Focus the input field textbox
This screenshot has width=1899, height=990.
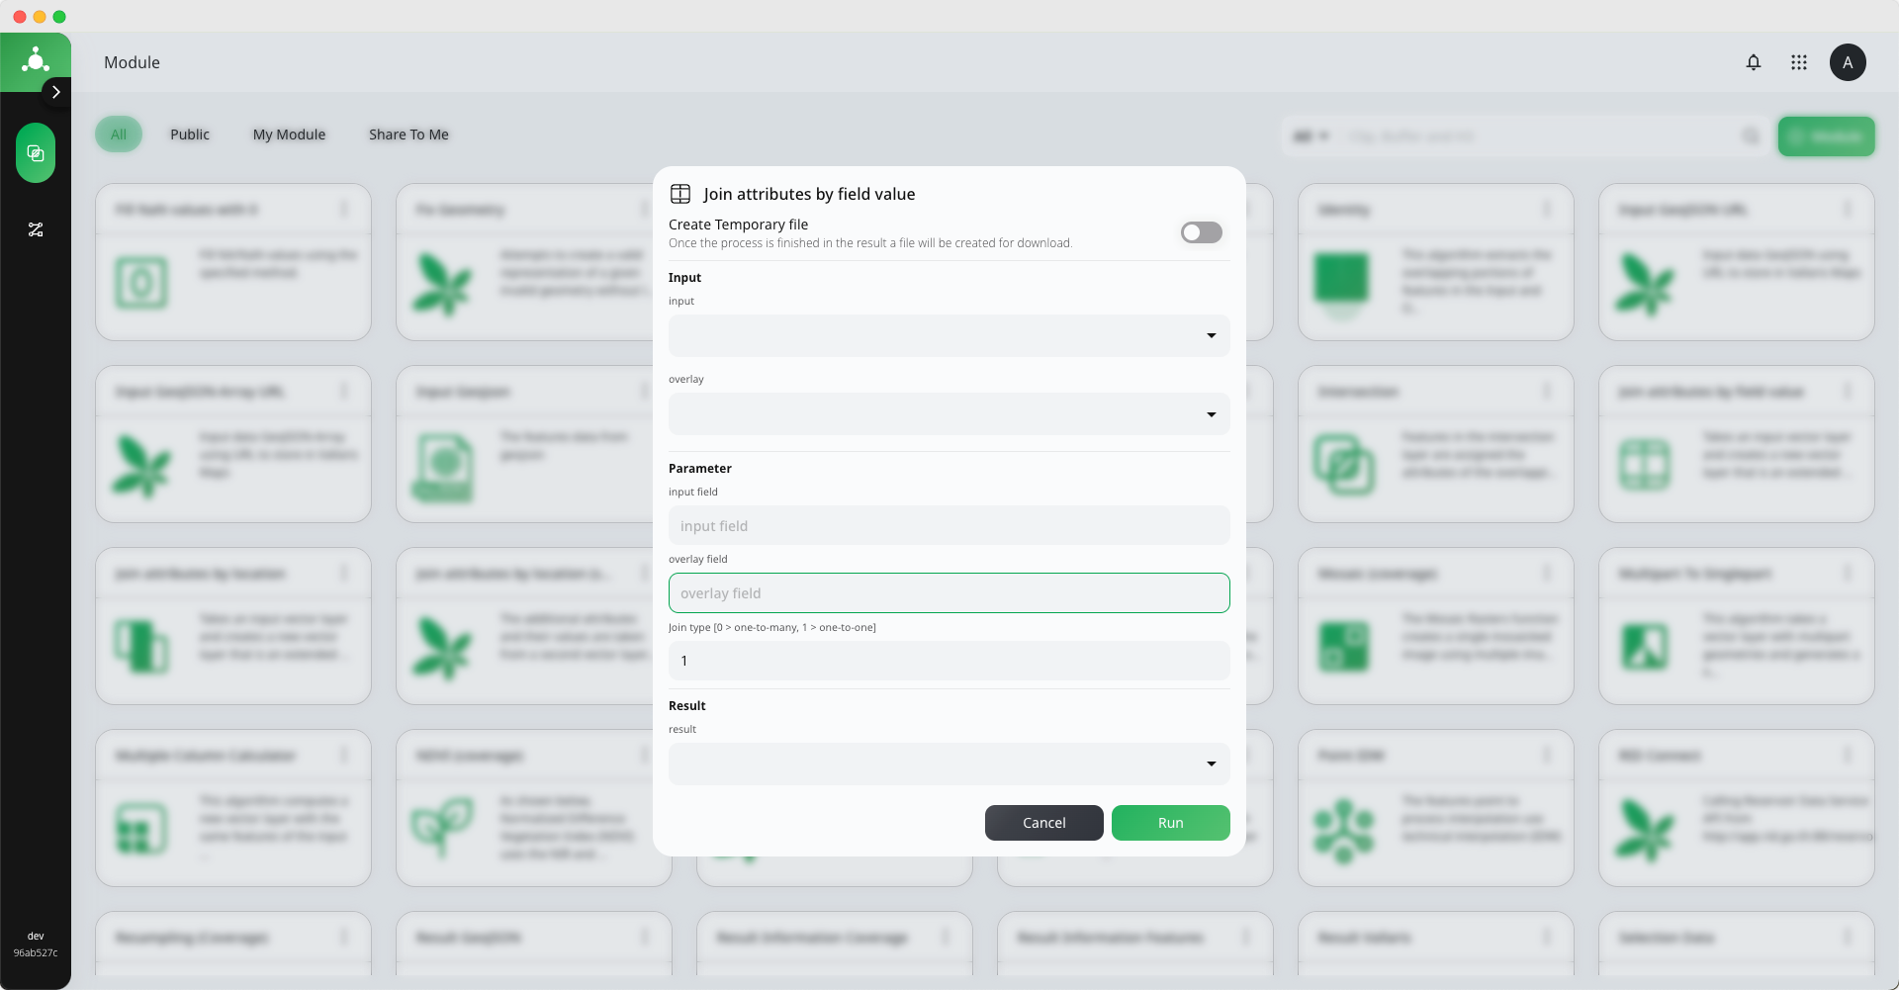point(949,526)
